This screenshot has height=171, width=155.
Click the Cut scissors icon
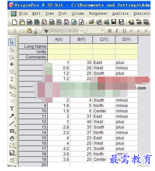point(15,31)
